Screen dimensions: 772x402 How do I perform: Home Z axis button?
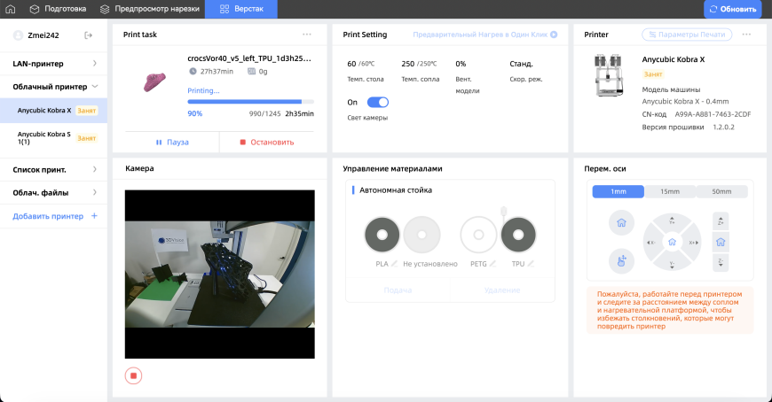(721, 242)
